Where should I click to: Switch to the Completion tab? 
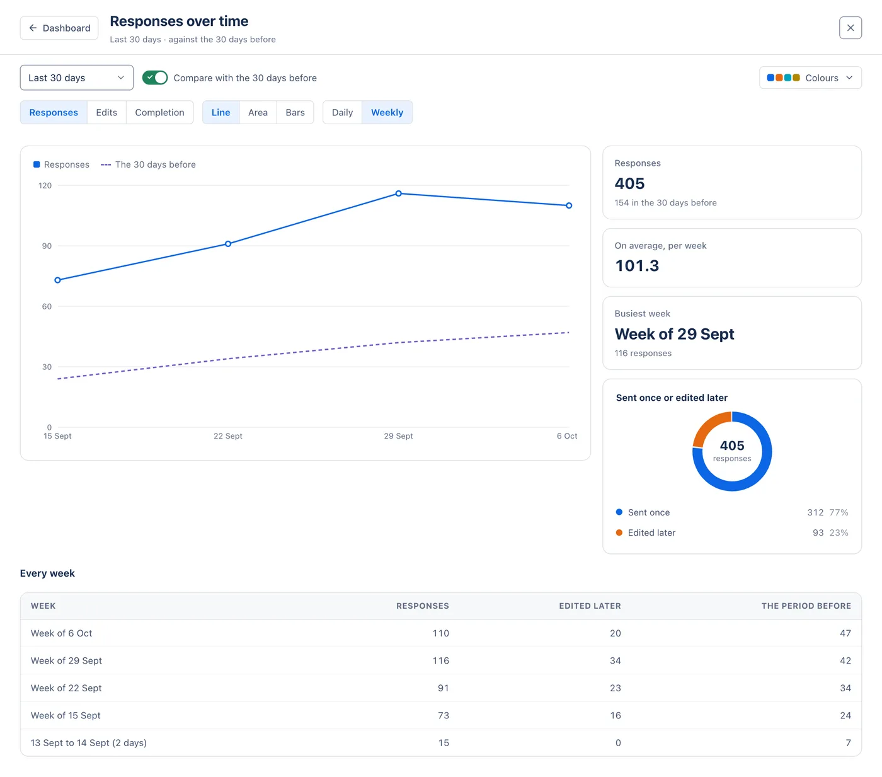(160, 112)
